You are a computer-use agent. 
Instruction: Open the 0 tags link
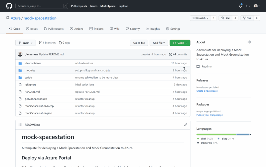pyautogui.click(x=65, y=43)
